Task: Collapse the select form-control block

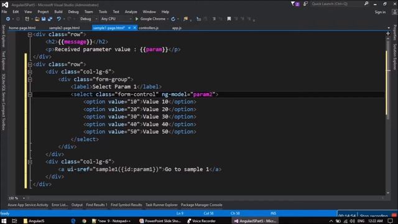Action: click(30, 95)
